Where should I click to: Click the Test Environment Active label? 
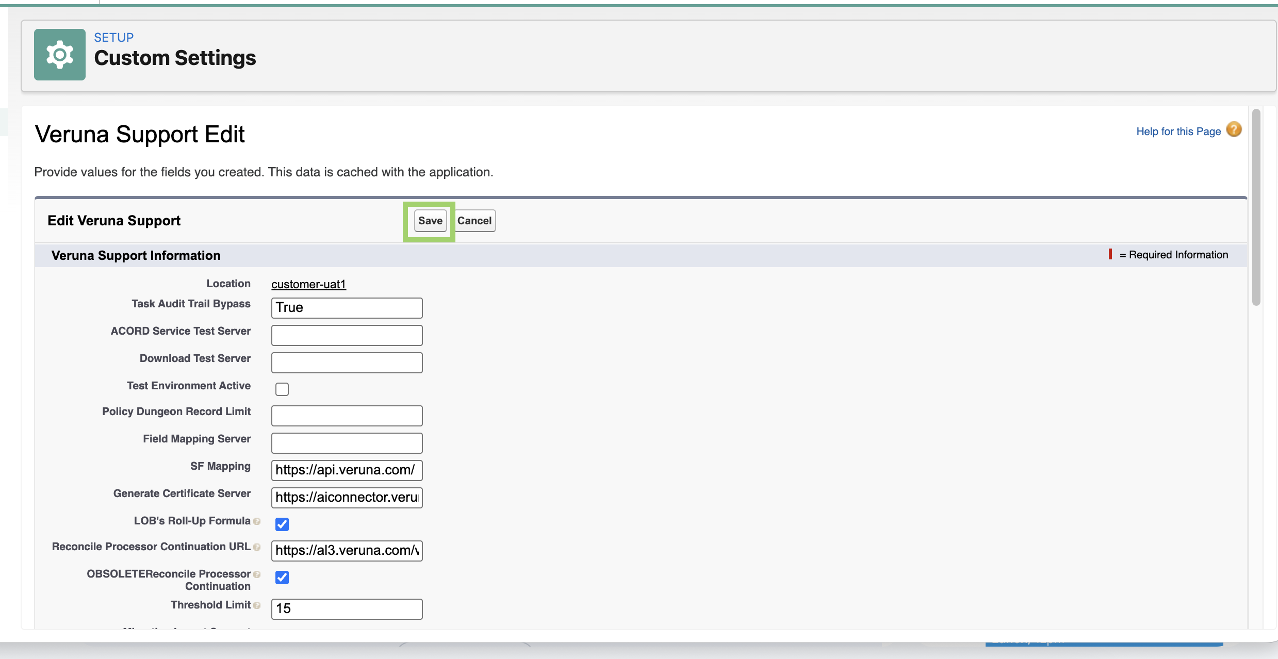pyautogui.click(x=189, y=386)
